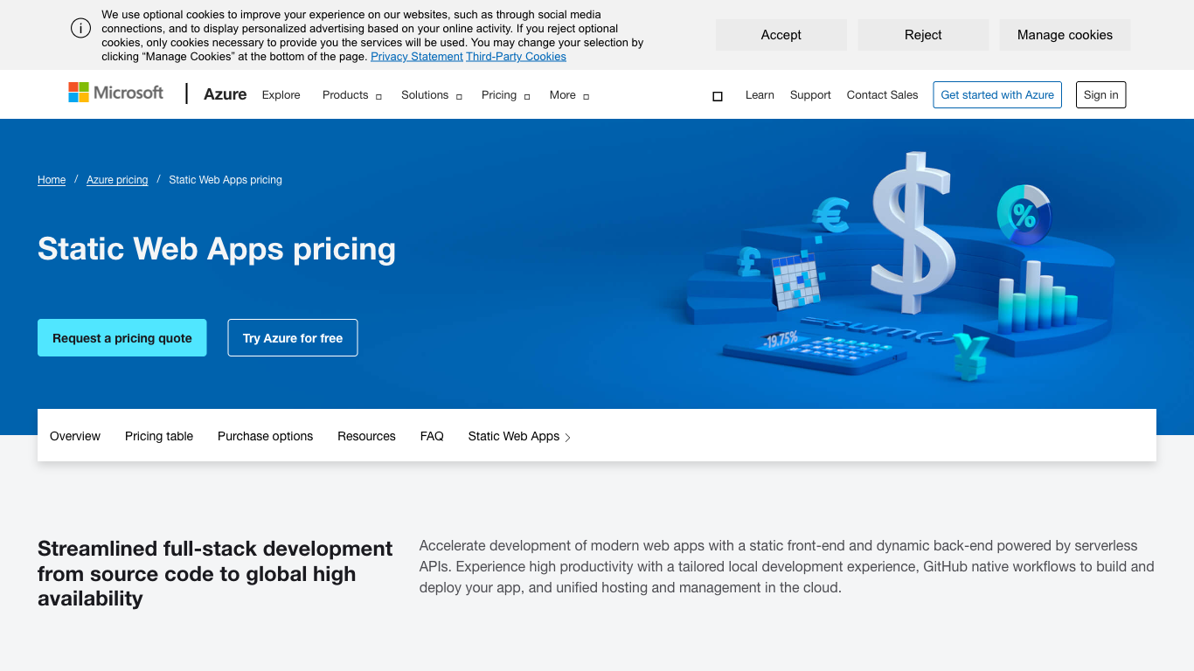Screen dimensions: 1194x671
Task: Open the Pricing dropdown menu
Action: coord(505,95)
